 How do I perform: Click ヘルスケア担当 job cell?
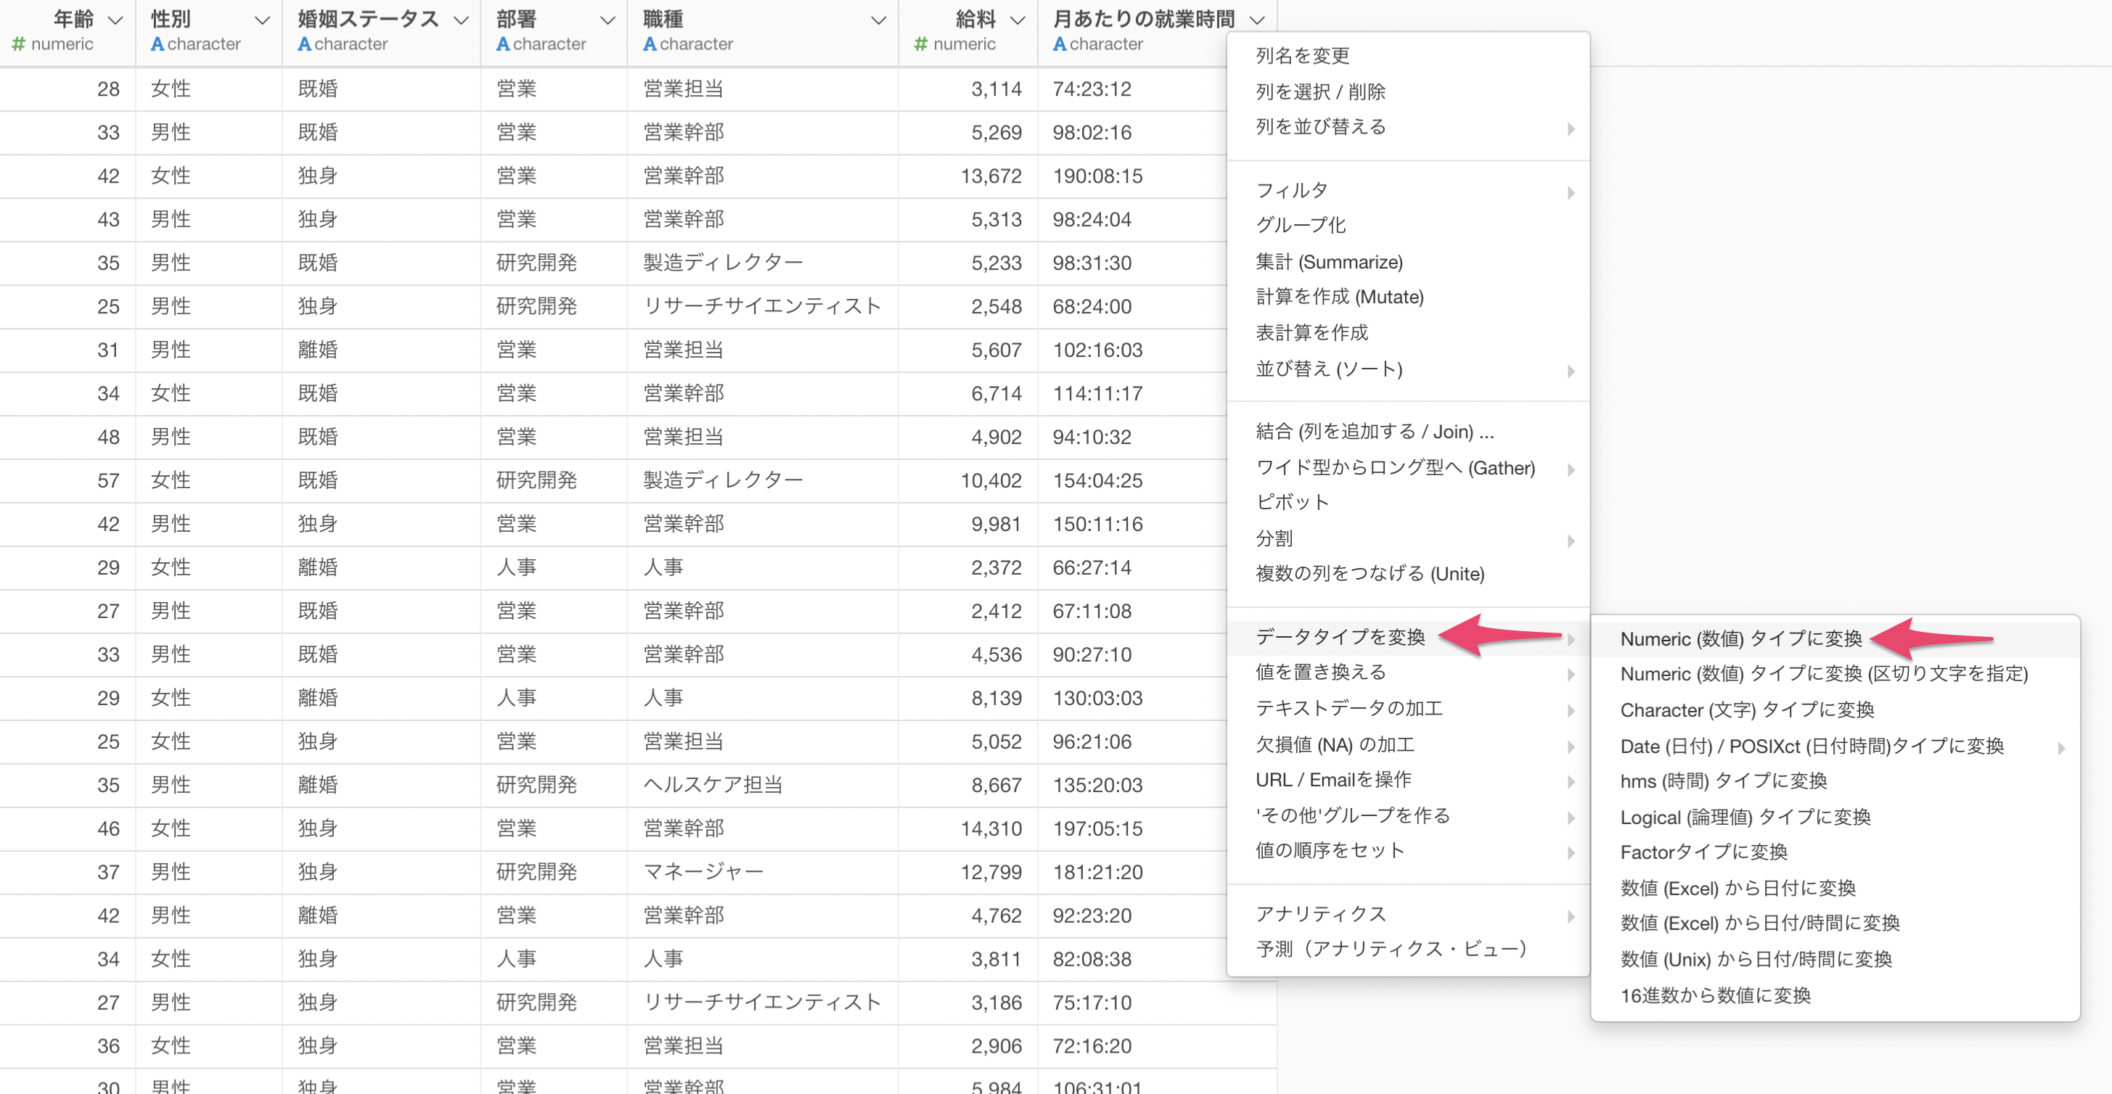click(x=763, y=785)
